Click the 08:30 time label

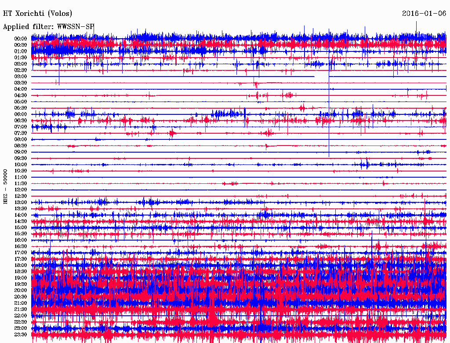(21, 146)
